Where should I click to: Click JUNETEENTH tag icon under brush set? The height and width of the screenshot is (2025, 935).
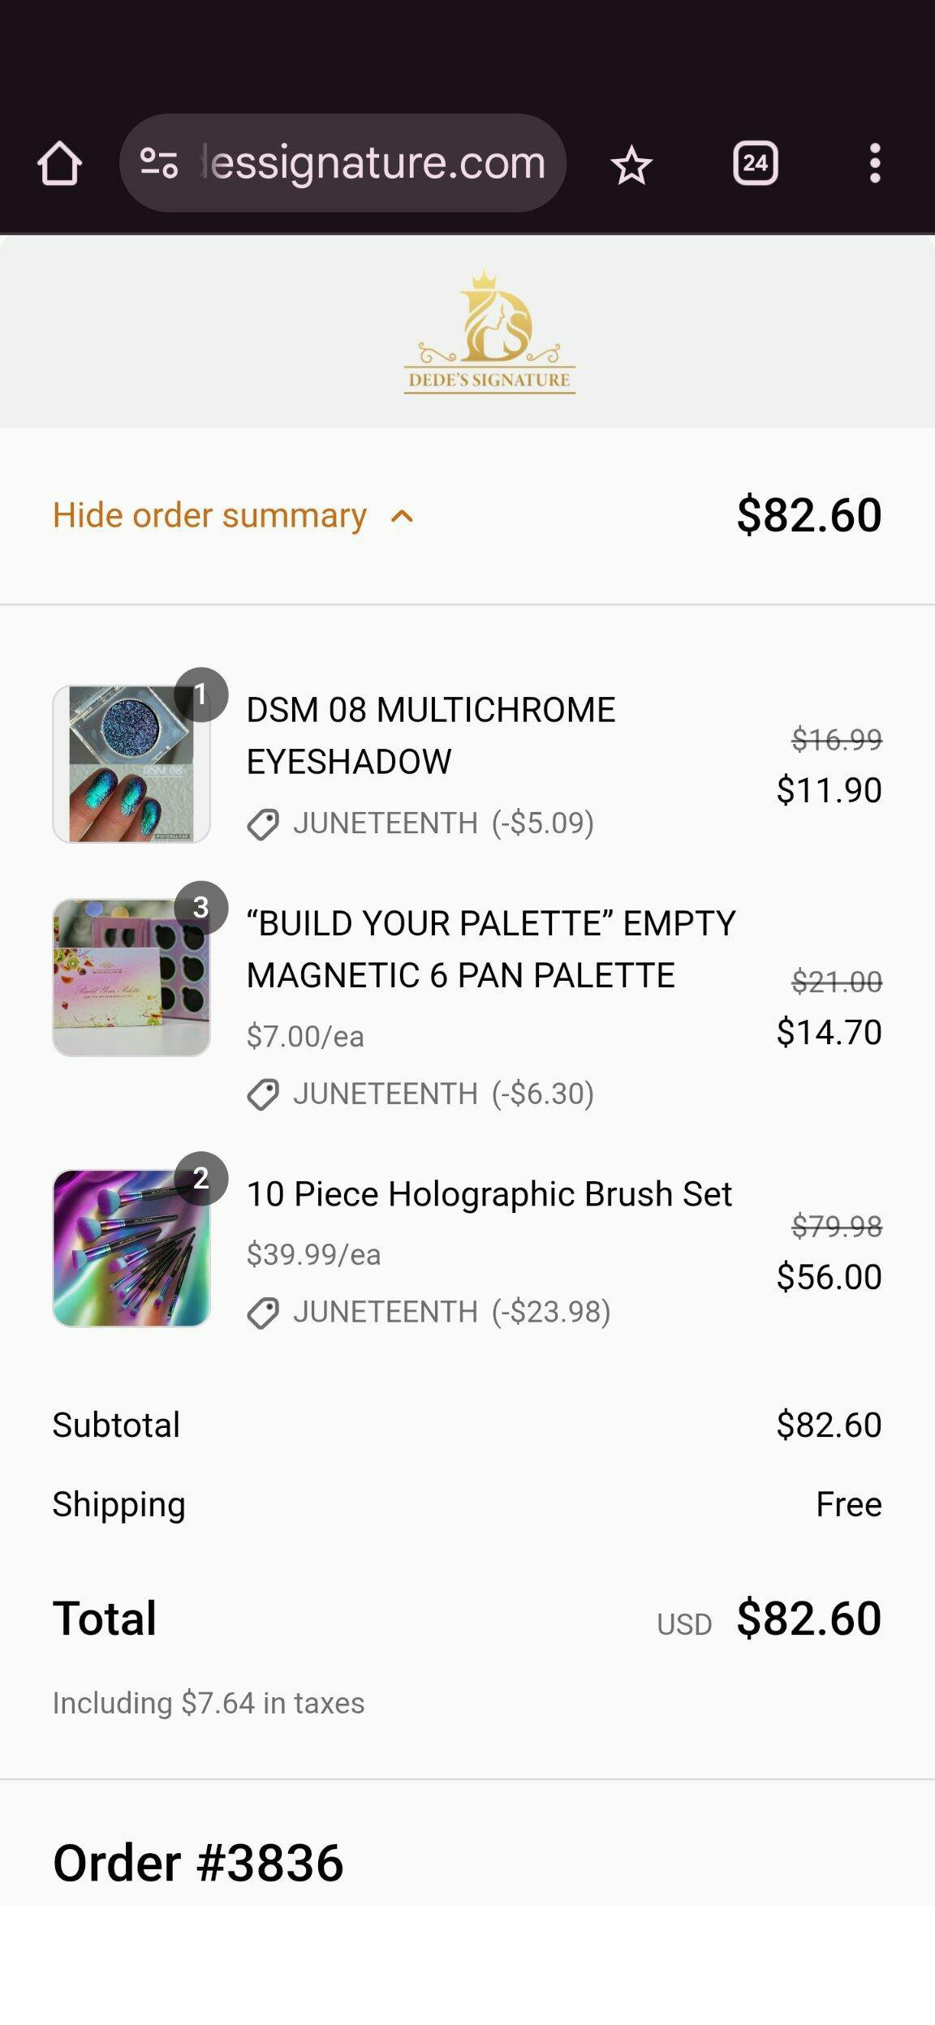[x=263, y=1313]
